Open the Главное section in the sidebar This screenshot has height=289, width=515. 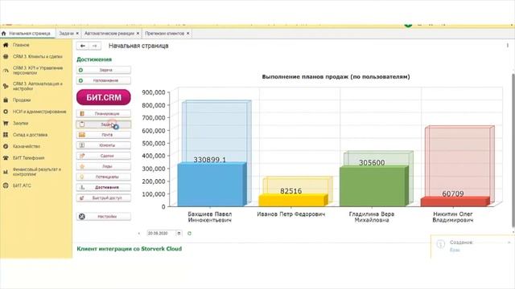click(x=21, y=45)
